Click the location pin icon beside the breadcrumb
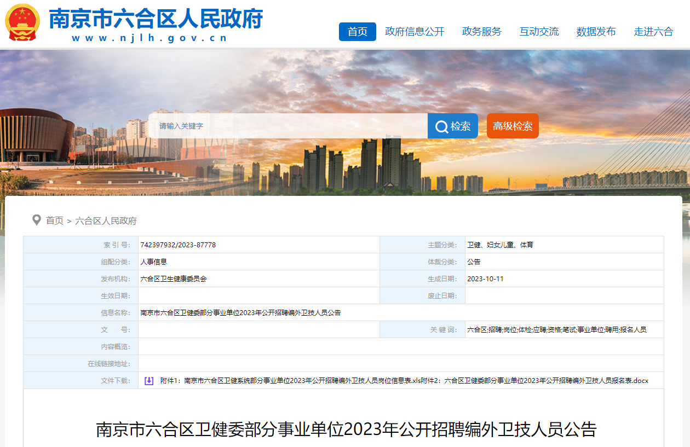 (37, 220)
